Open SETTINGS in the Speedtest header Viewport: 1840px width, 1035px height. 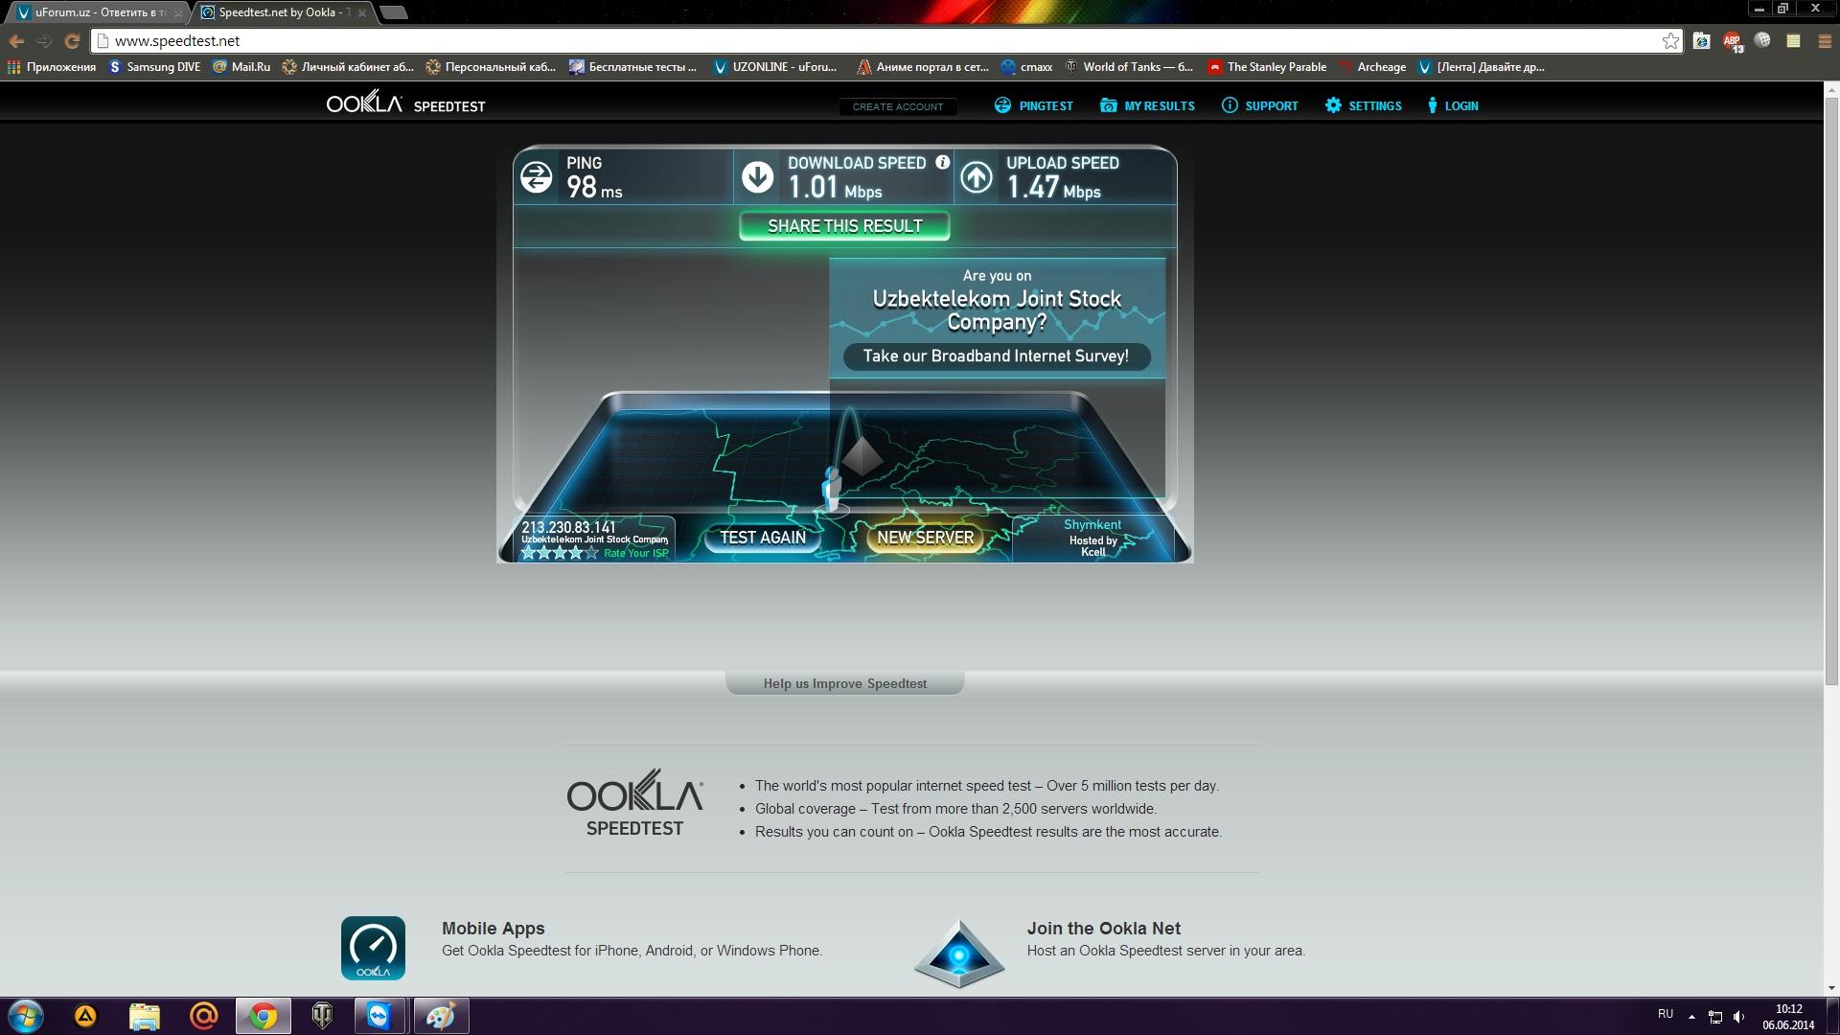pos(1364,105)
